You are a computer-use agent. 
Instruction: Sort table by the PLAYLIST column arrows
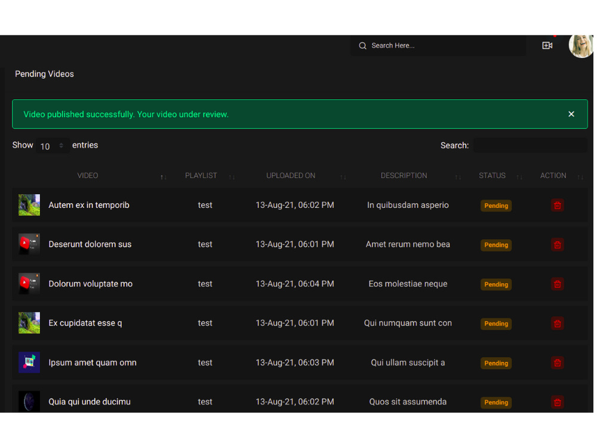[232, 177]
